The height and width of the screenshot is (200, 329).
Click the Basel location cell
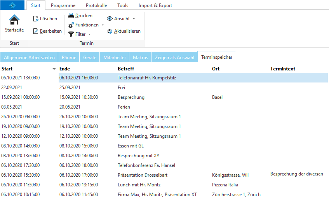tap(217, 97)
